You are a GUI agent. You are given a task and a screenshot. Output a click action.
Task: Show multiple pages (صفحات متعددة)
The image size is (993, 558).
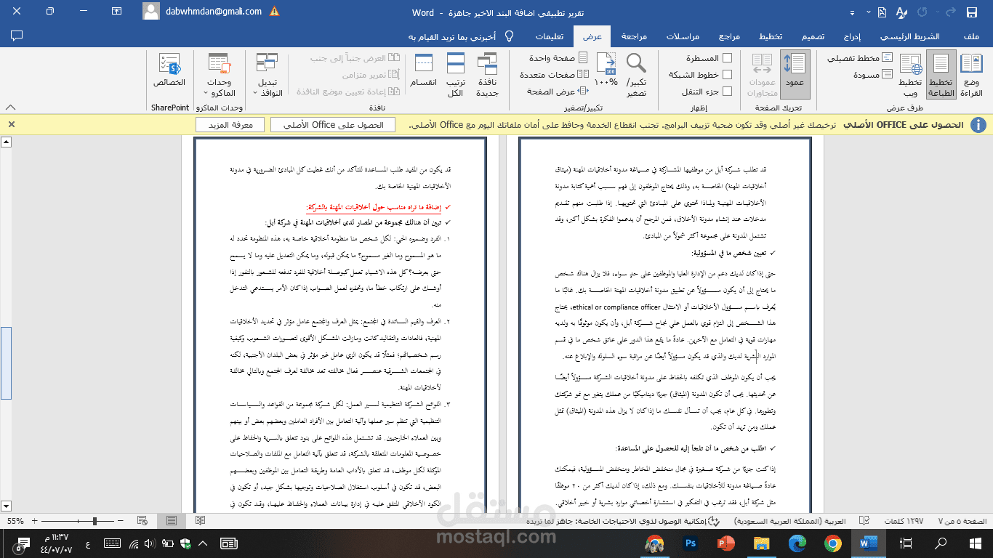[554, 75]
